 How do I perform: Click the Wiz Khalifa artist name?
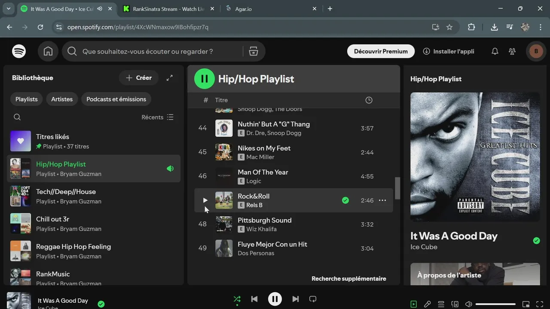[261, 229]
